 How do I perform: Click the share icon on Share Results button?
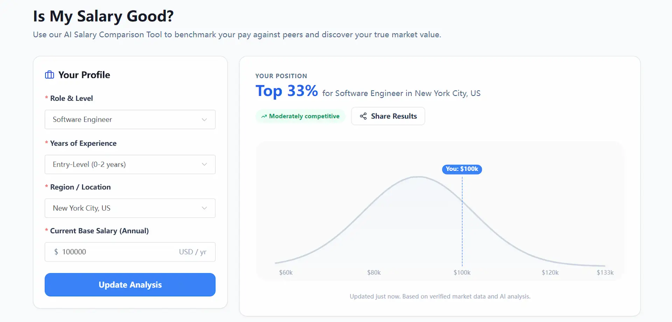363,116
